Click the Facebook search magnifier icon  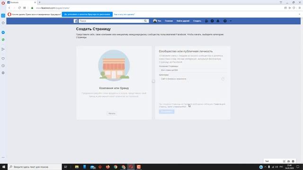click(145, 21)
